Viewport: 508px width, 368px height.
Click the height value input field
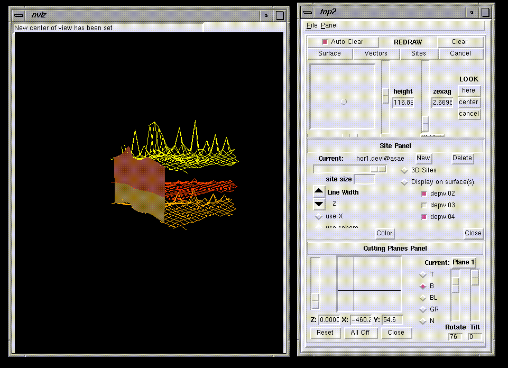[403, 102]
